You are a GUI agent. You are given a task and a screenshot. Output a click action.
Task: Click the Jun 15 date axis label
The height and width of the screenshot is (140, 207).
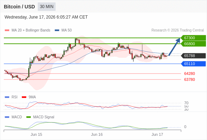click(x=36, y=134)
